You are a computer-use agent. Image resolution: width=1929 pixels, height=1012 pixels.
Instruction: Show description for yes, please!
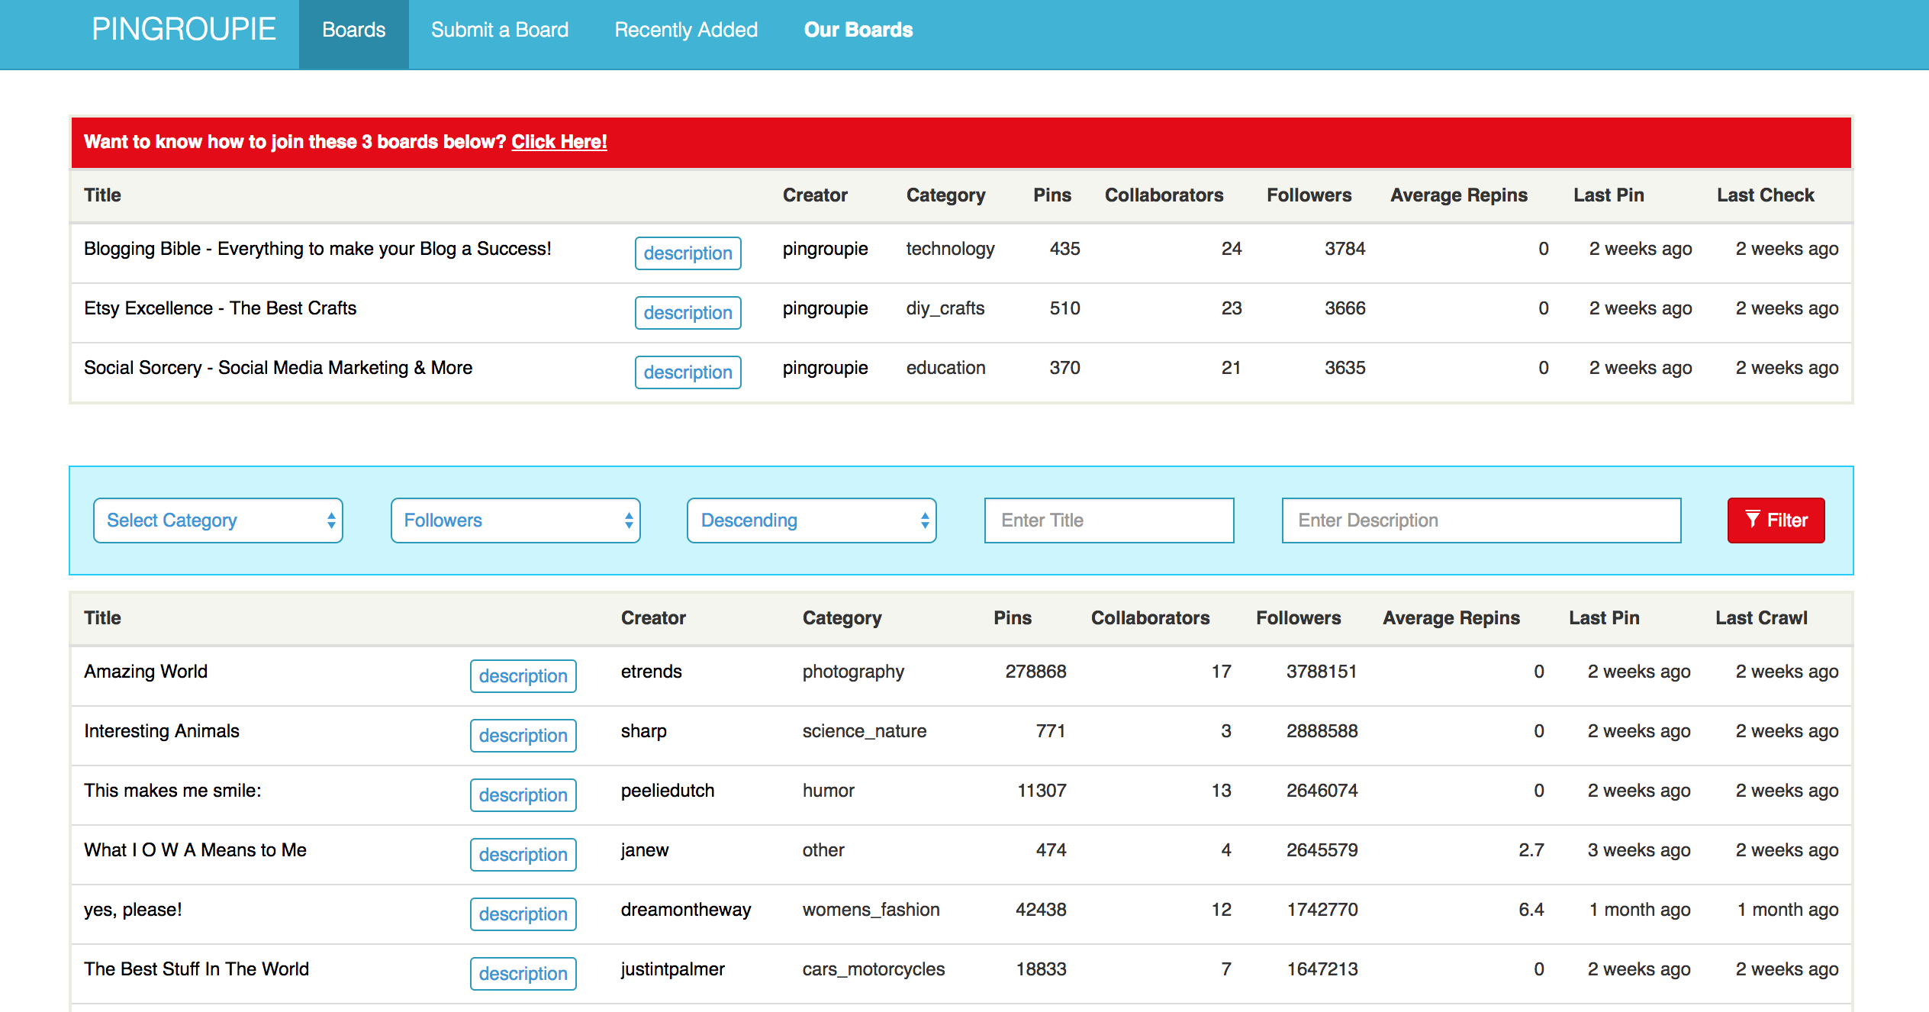(523, 914)
